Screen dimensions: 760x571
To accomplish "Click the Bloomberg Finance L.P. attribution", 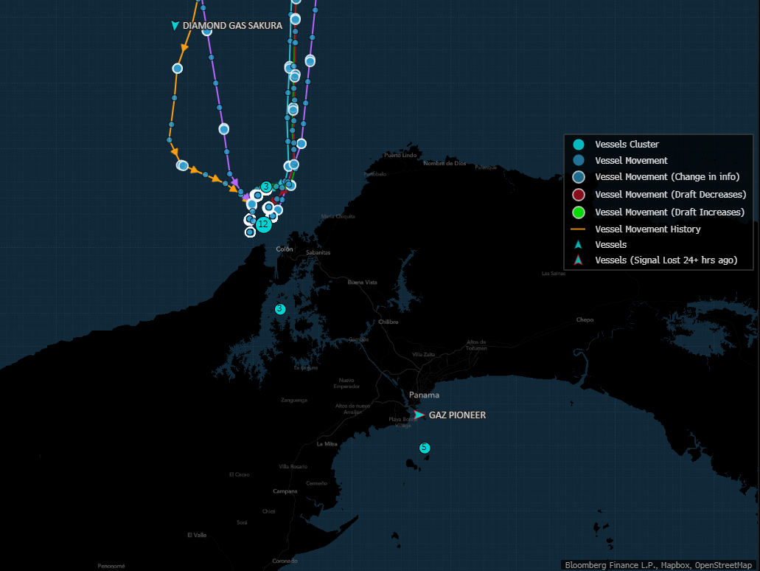I will [x=610, y=565].
